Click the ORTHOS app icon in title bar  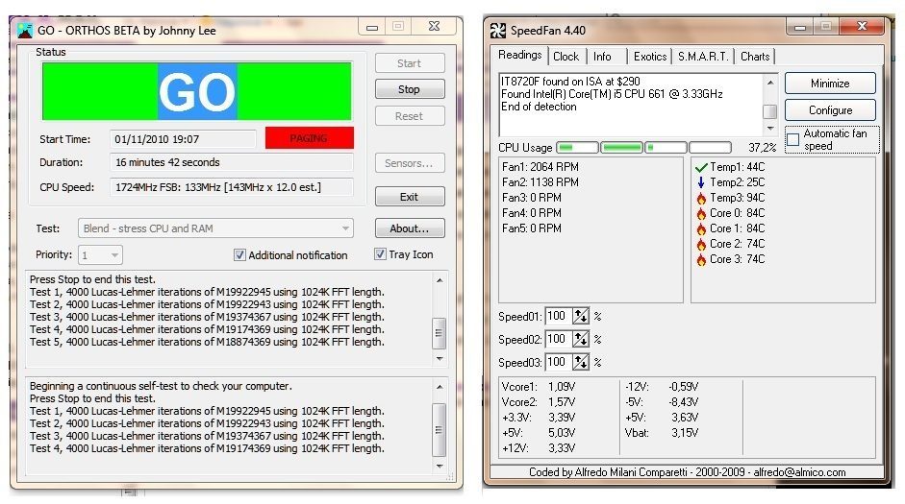point(24,31)
